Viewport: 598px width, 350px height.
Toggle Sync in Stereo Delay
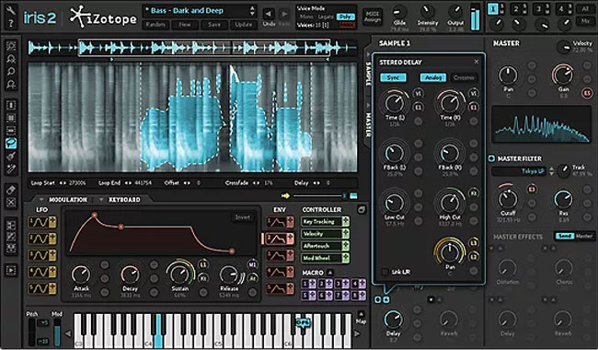(x=393, y=77)
